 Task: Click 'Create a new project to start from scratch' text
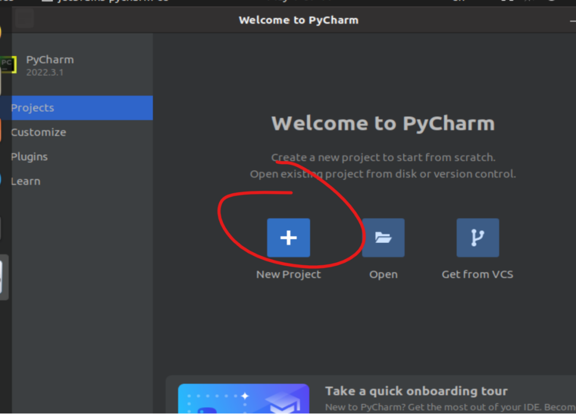(x=383, y=157)
